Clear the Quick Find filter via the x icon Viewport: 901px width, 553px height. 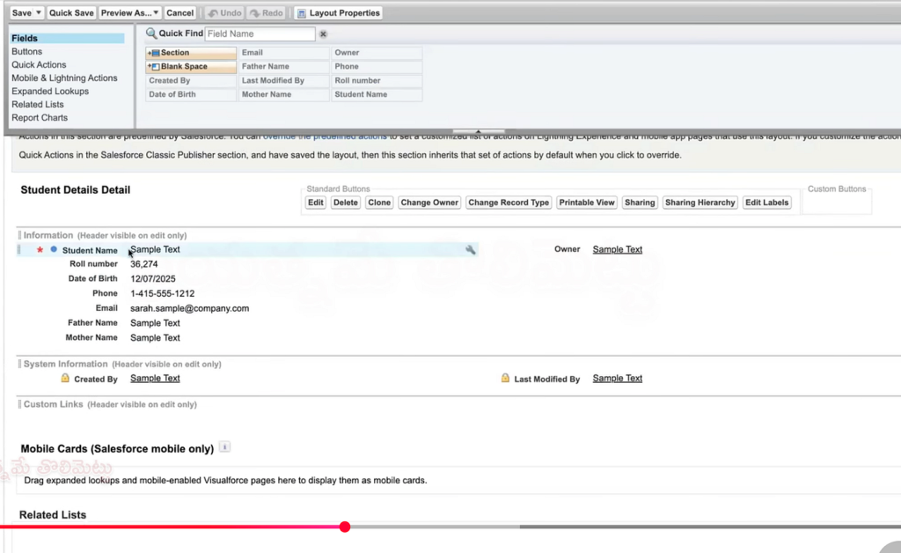coord(324,33)
